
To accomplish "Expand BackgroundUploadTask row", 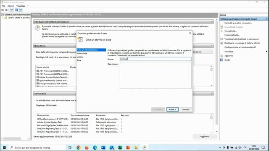I will pos(37,83).
